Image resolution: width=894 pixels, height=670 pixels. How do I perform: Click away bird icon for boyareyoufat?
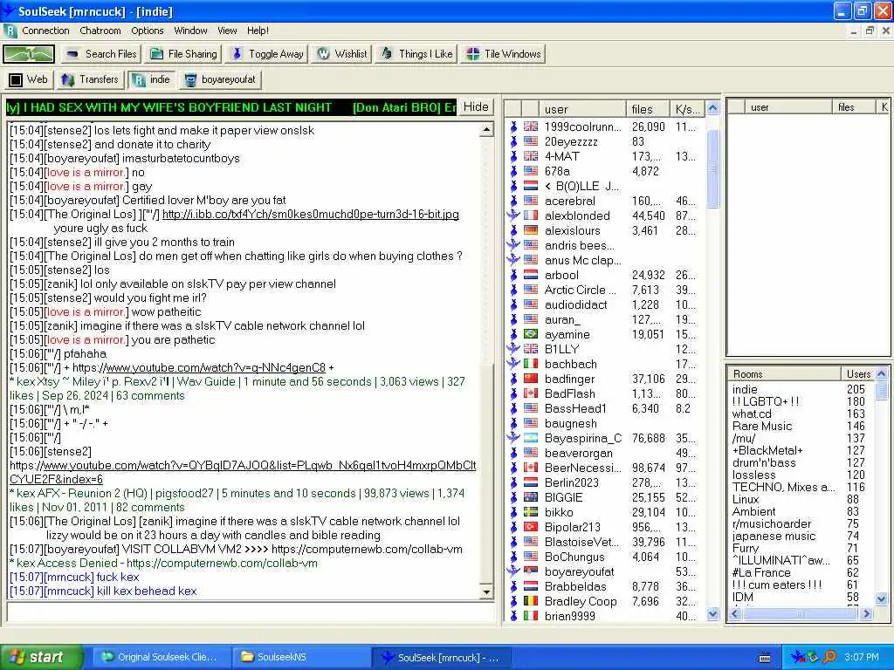tap(513, 571)
